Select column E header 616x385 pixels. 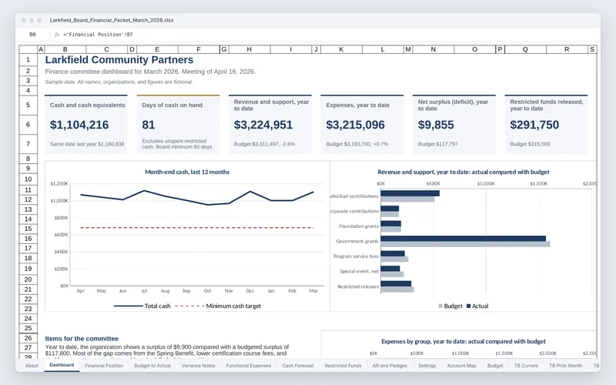click(157, 49)
